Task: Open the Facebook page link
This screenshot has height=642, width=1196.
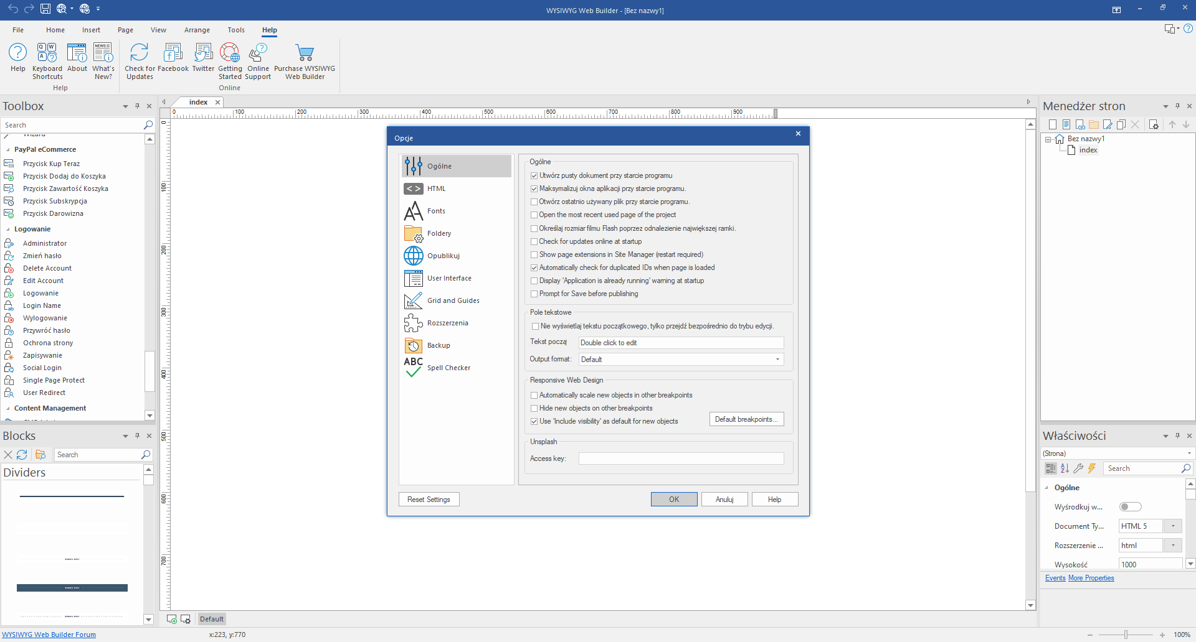Action: 173,57
